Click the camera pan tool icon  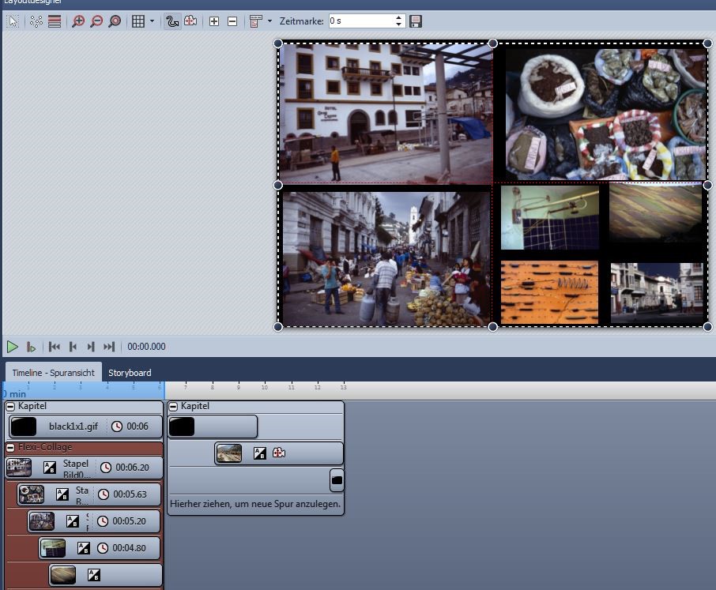click(x=190, y=21)
